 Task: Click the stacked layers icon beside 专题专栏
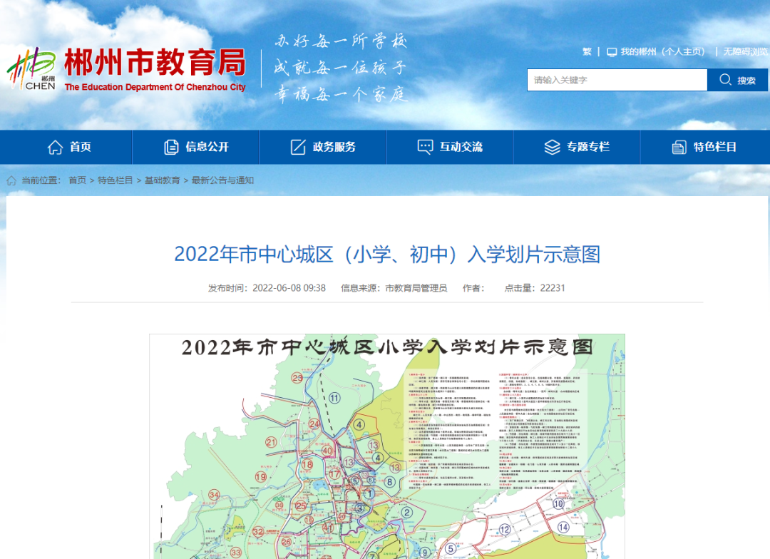click(551, 147)
